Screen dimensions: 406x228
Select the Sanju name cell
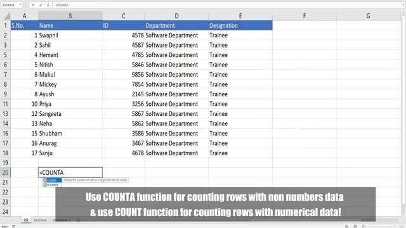[70, 153]
